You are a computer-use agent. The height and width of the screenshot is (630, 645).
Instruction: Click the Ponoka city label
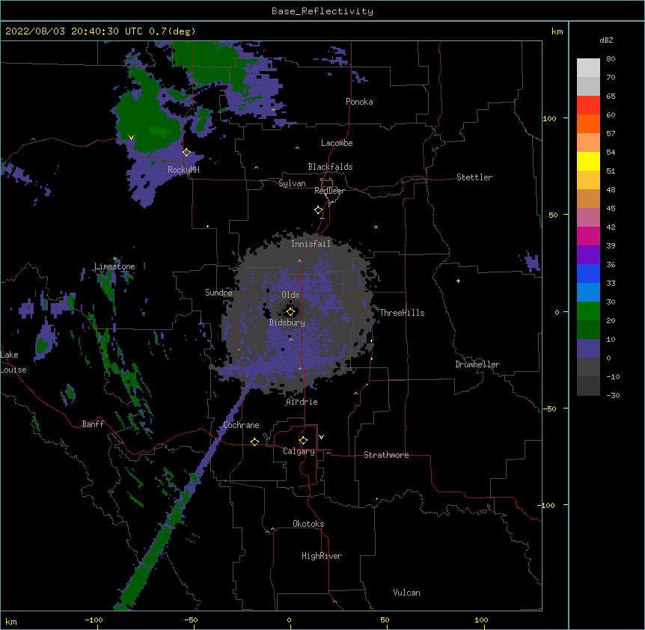coord(359,102)
